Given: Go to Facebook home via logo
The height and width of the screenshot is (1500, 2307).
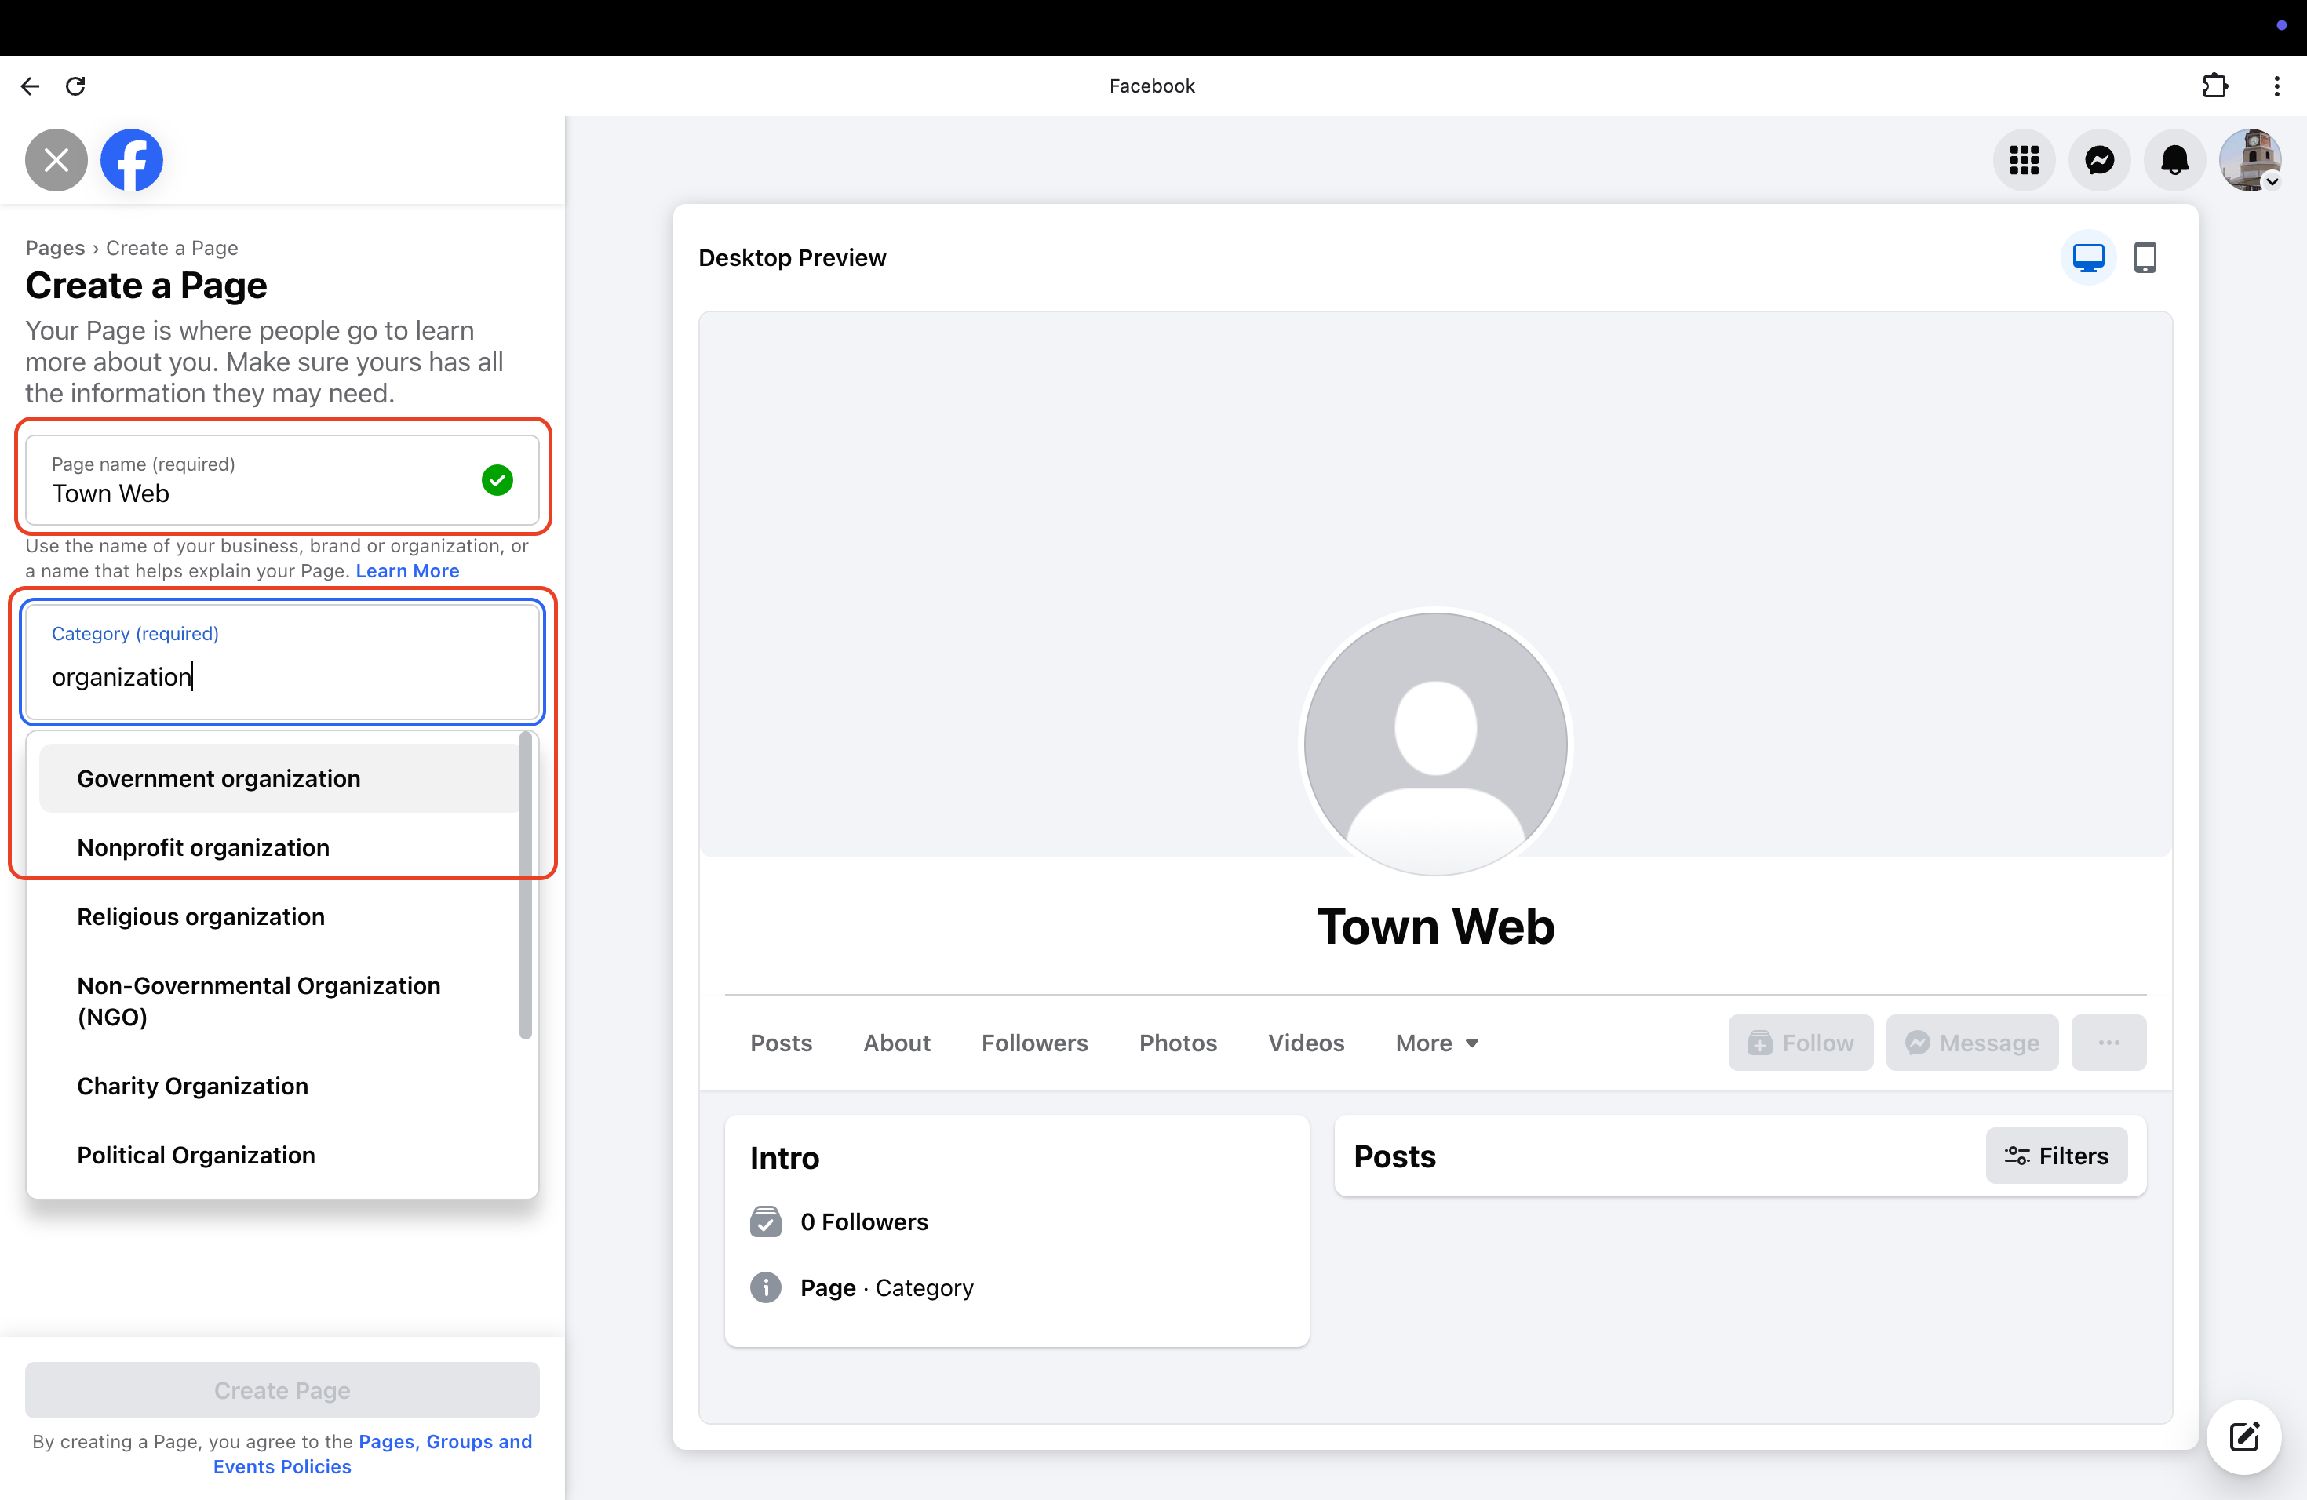Looking at the screenshot, I should 132,160.
